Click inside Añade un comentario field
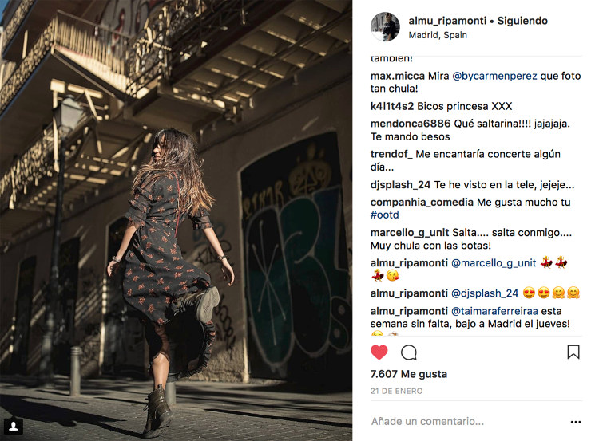This screenshot has width=599, height=441. click(466, 421)
